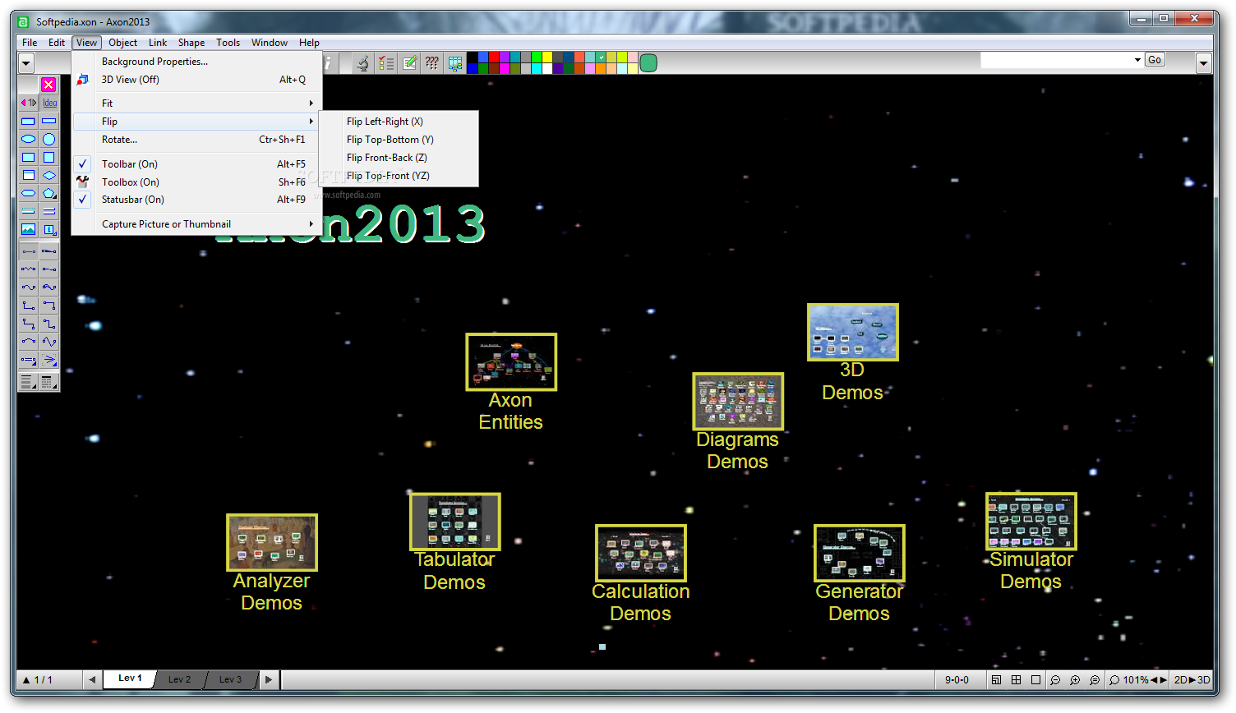Screen dimensions: 1236x713
Task: Open the search combo box dropdown arrow
Action: click(x=1137, y=60)
